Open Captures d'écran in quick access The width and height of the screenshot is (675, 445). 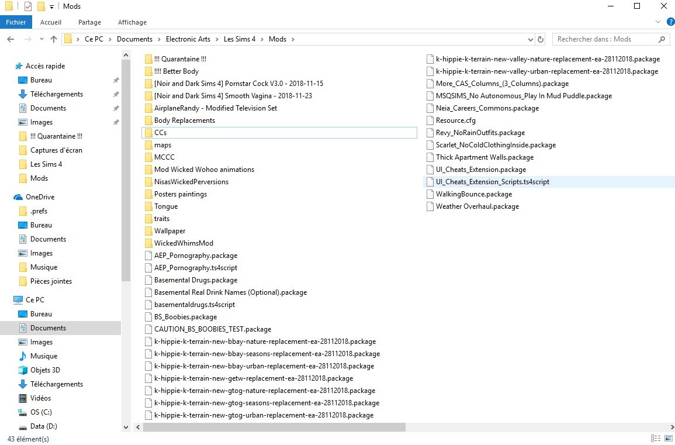coord(56,150)
